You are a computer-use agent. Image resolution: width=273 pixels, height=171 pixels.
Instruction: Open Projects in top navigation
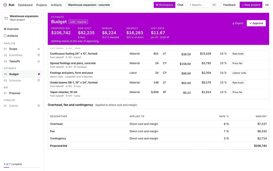point(41,5)
